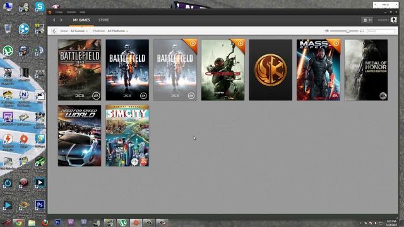Open Skype from the desktop
Screen dimensions: 404x227
40,7
